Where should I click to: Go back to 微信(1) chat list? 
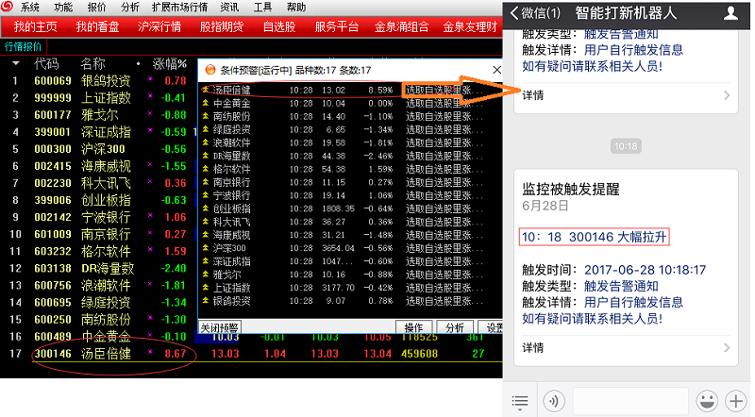click(535, 13)
